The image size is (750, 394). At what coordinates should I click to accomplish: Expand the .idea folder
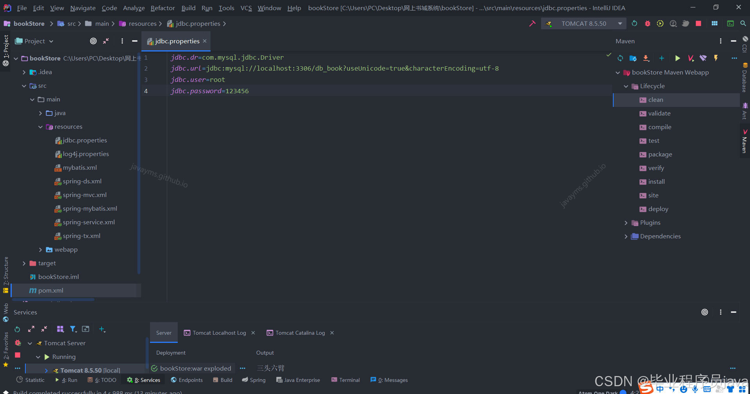click(24, 72)
